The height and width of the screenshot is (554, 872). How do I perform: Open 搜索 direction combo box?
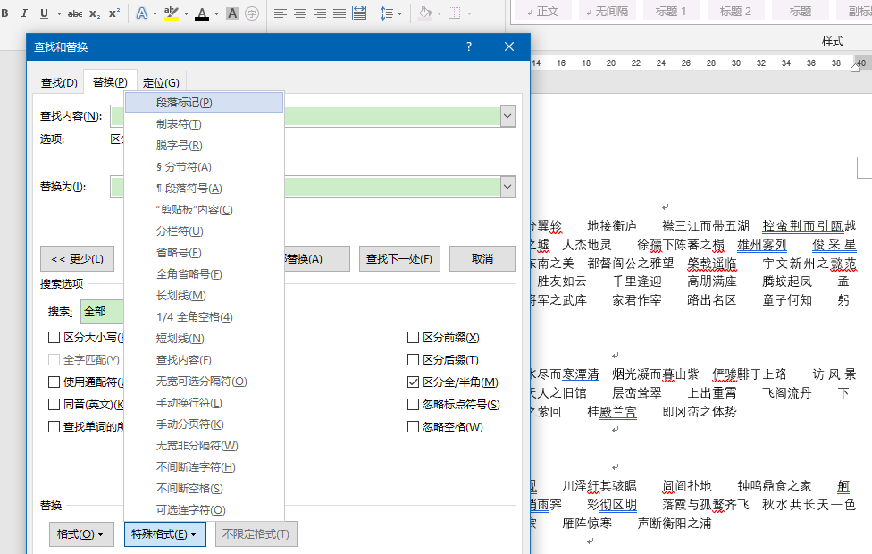click(103, 312)
